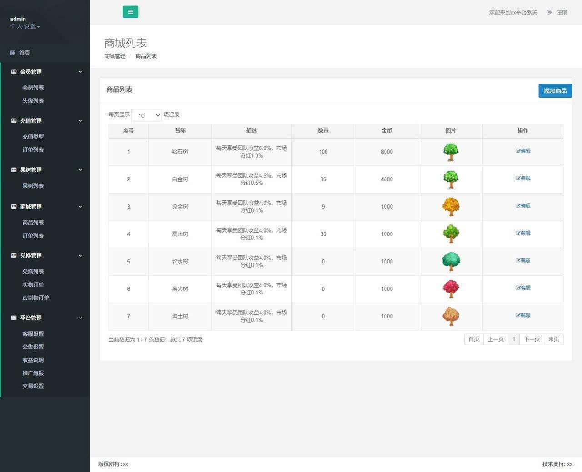Click the 商城管理 breadcrumb link
Screen dimensions: 582x472
(115, 56)
